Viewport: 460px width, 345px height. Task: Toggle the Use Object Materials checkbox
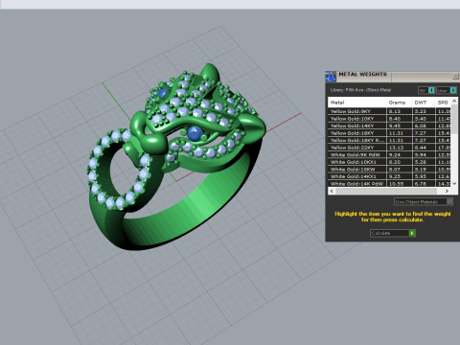[x=449, y=201]
